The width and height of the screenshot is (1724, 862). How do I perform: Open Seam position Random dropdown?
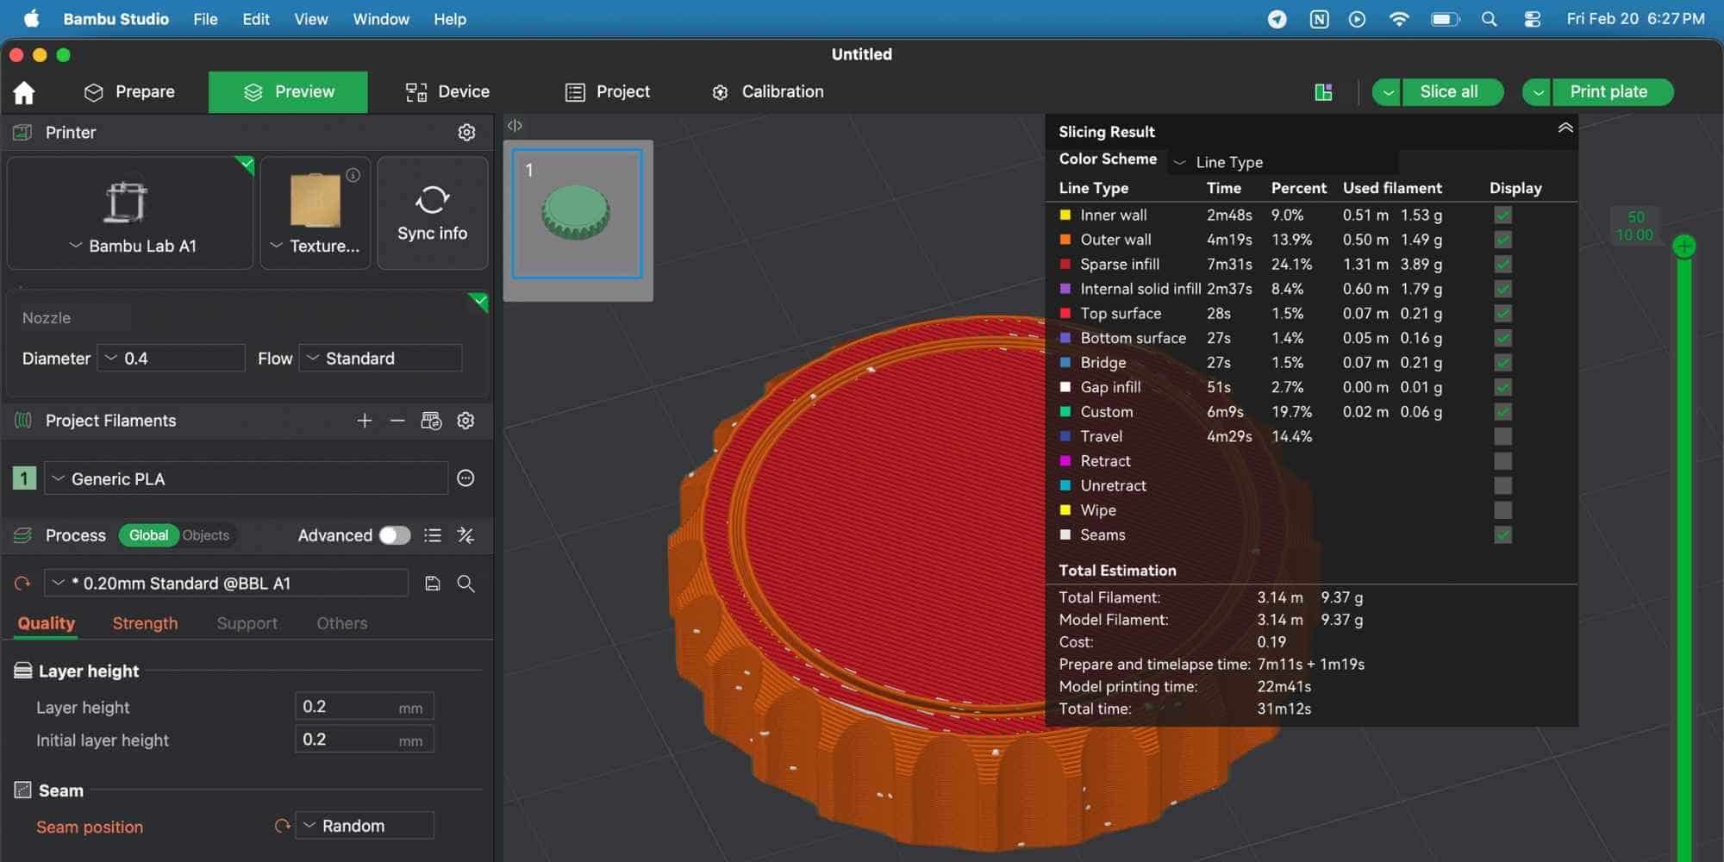pos(365,826)
